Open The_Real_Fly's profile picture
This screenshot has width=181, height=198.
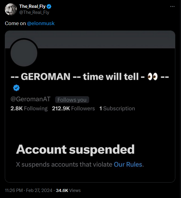pos(11,9)
